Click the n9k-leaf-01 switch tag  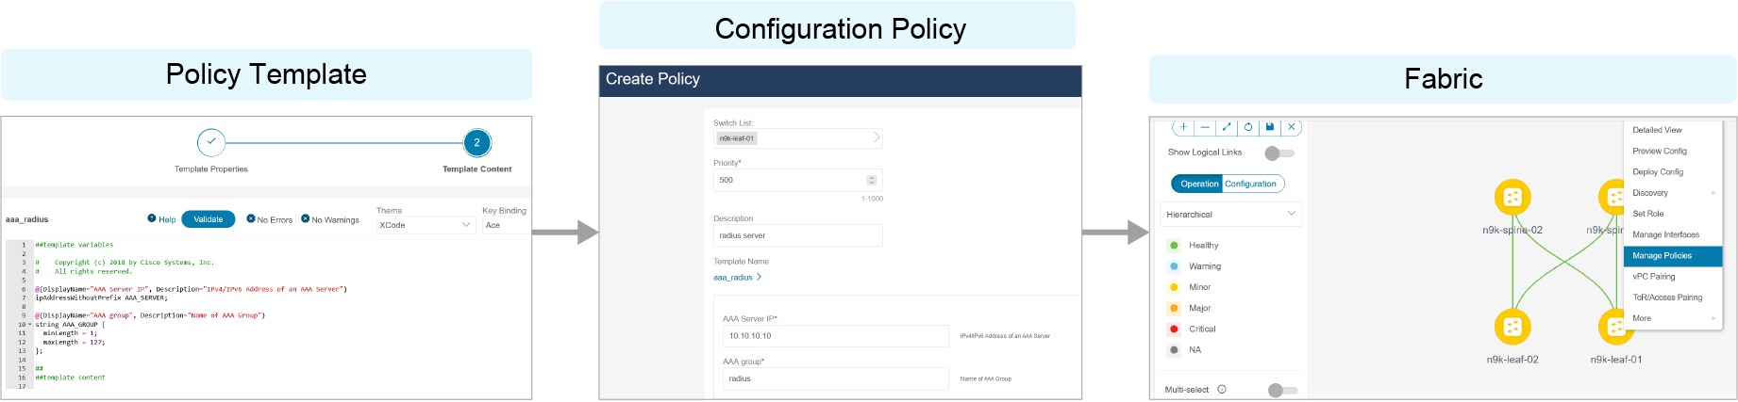tap(737, 138)
